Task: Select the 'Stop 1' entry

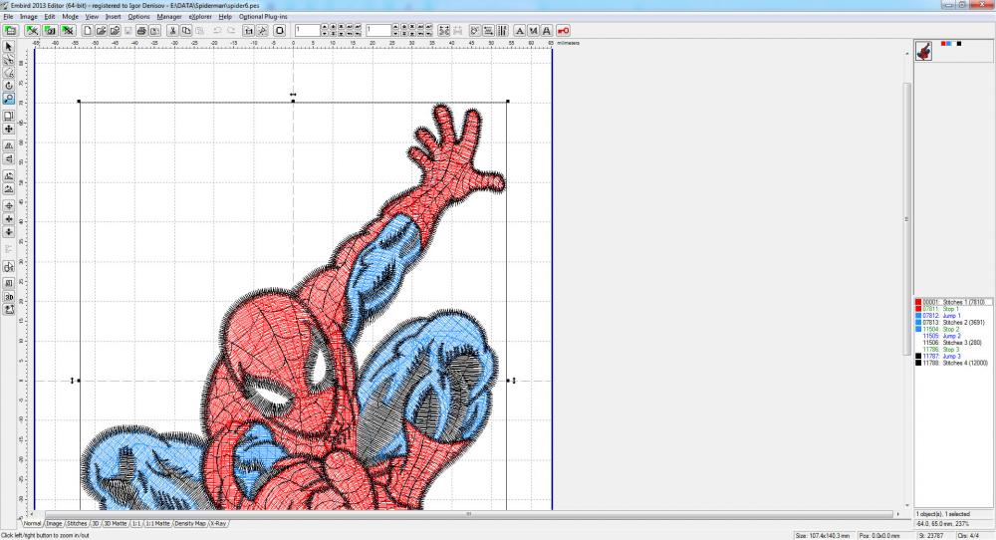Action: click(953, 309)
